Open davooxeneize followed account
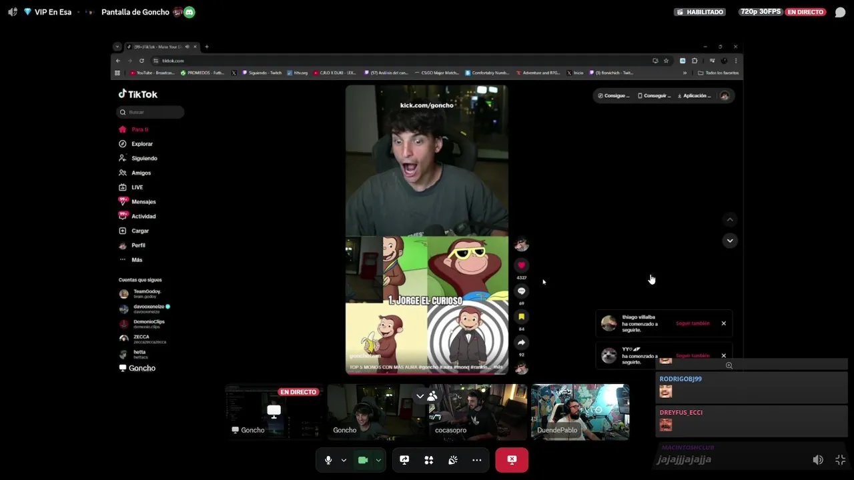This screenshot has height=480, width=854. coord(148,309)
